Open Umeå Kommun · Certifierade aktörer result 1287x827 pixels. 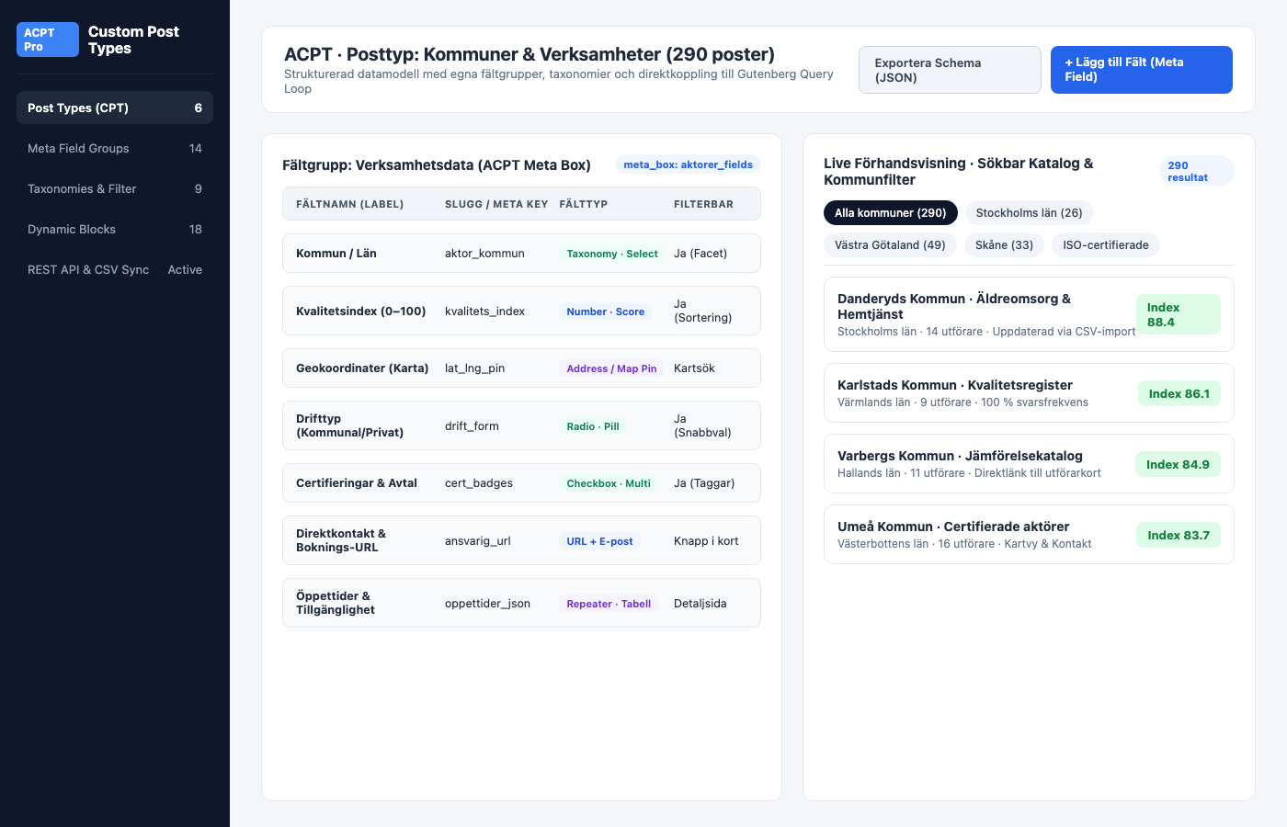click(1029, 535)
